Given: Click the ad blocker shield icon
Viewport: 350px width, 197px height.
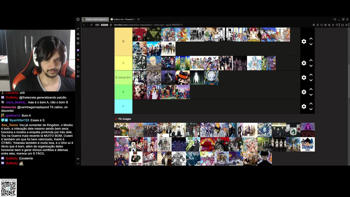Looking at the screenshot, I should point(325,25).
